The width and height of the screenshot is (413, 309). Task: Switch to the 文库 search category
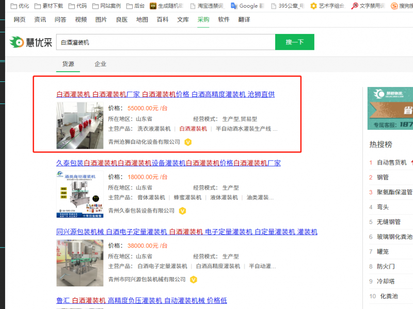(x=183, y=20)
